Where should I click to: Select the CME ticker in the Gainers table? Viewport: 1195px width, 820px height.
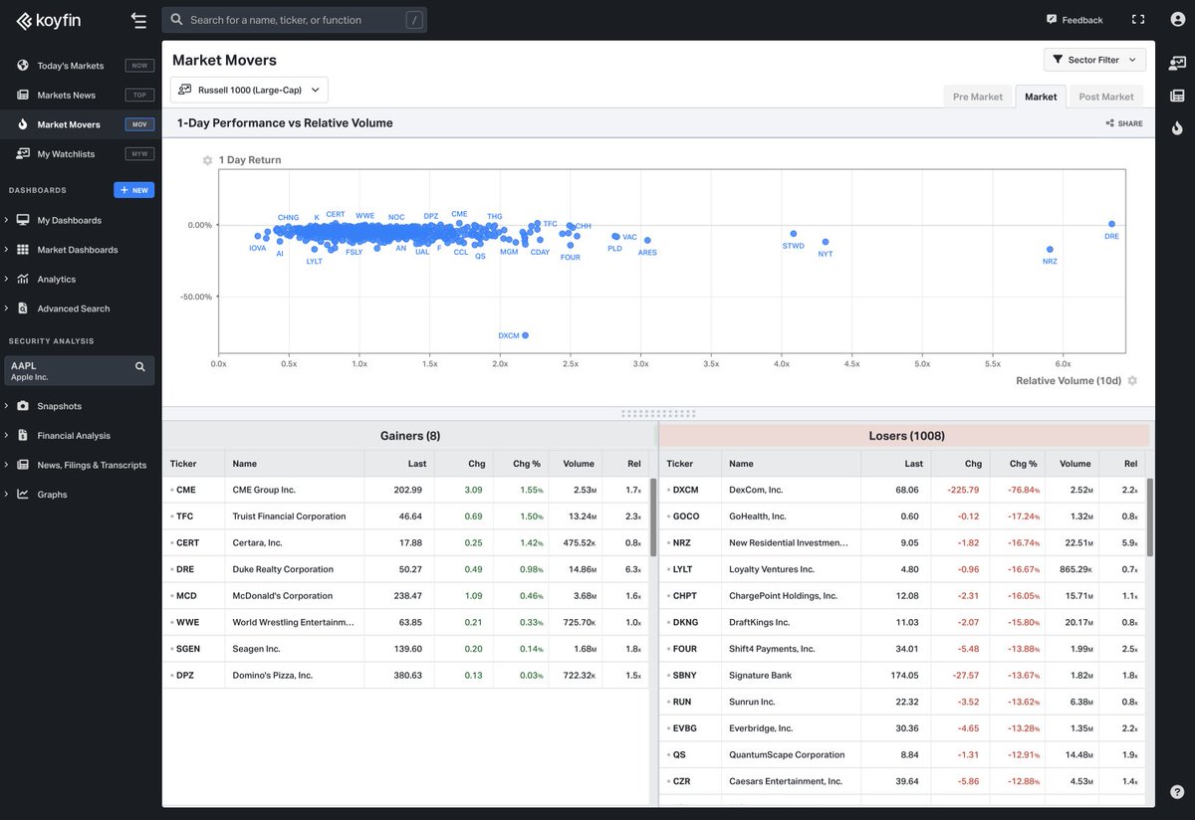(x=186, y=490)
